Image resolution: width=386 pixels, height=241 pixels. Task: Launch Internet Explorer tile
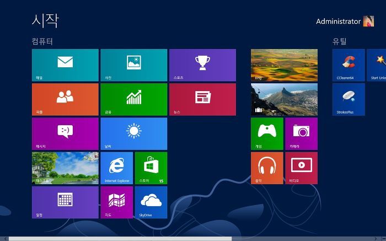tap(117, 168)
